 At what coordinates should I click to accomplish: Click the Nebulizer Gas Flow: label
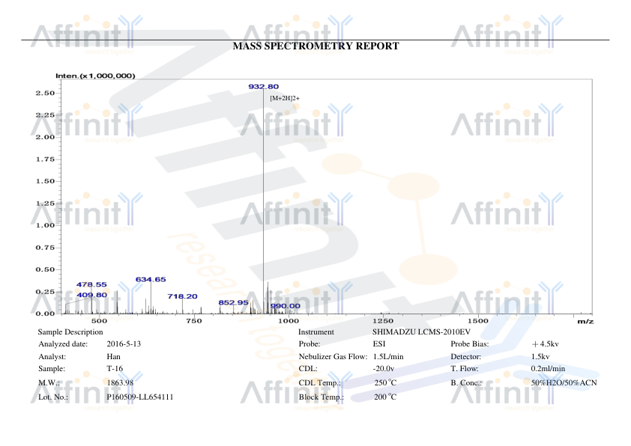tap(333, 357)
